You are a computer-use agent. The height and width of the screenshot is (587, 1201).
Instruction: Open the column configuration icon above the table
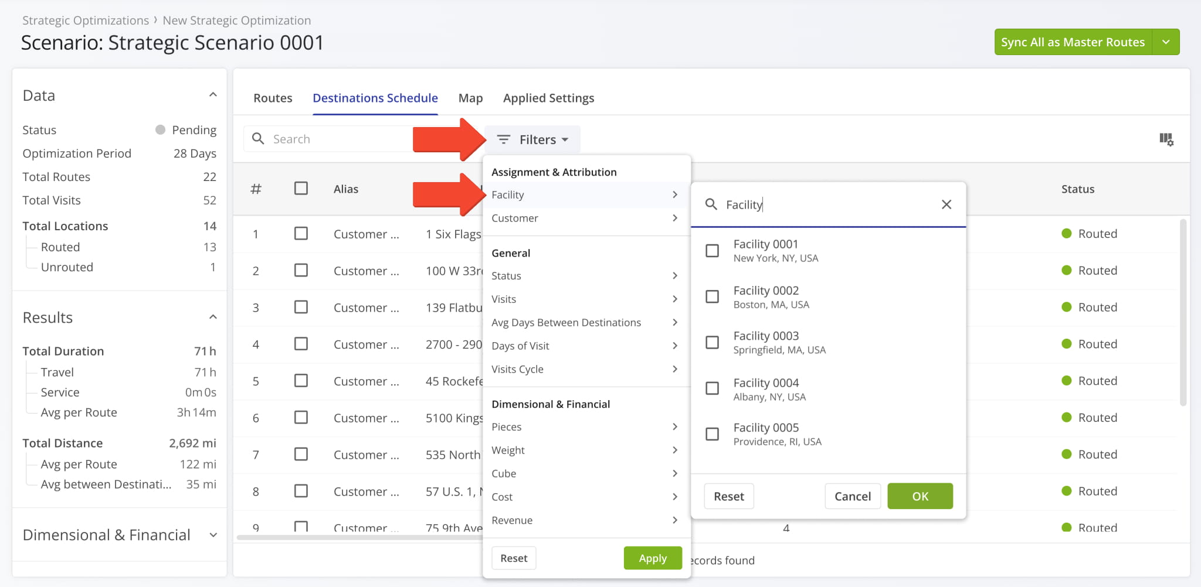(1167, 139)
